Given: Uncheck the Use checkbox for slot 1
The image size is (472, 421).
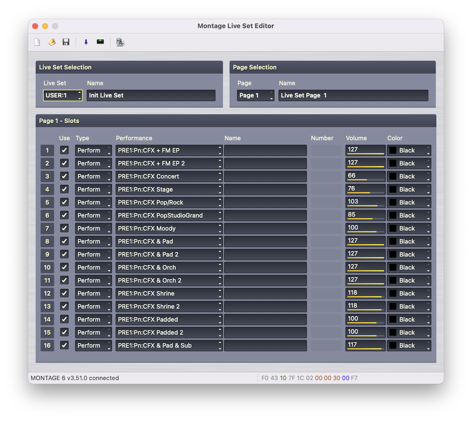Looking at the screenshot, I should [x=64, y=150].
